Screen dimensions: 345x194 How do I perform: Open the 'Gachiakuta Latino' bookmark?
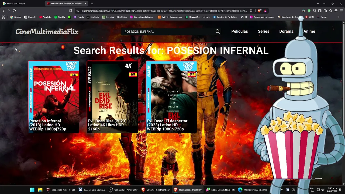[141, 17]
